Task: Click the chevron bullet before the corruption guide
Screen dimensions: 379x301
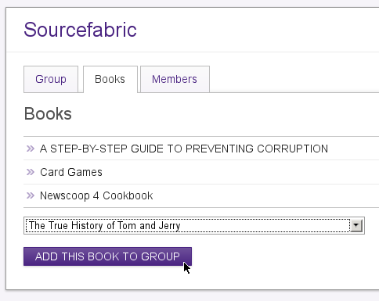Action: click(31, 149)
